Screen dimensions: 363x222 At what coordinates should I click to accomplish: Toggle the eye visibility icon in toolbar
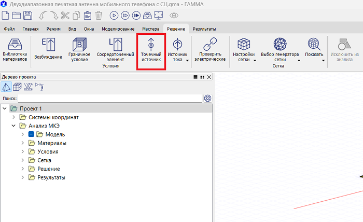[x=174, y=15]
